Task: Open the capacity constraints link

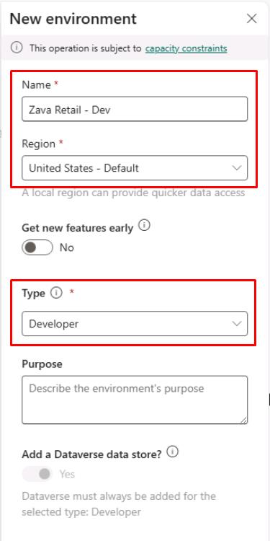Action: [186, 48]
